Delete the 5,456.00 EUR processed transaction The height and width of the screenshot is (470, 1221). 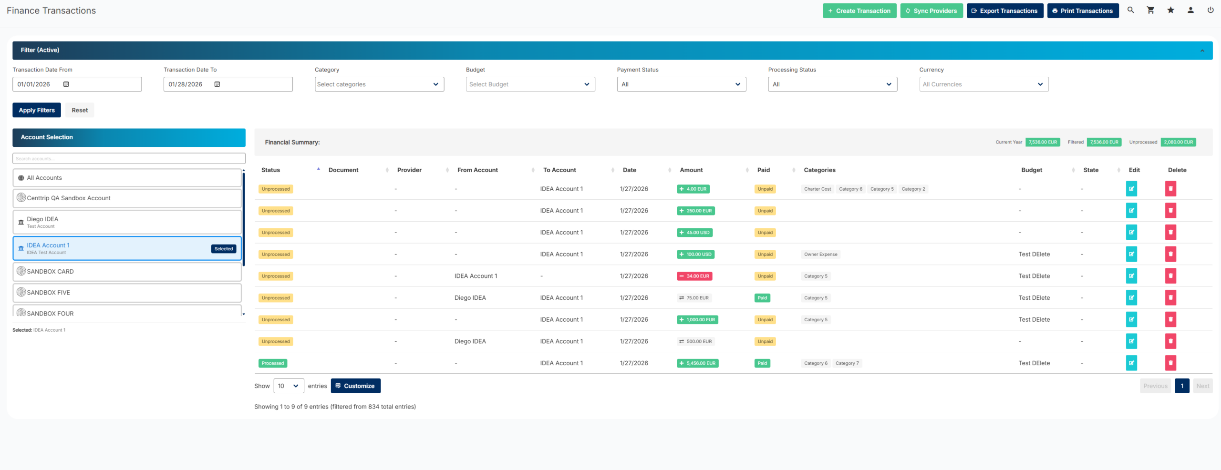[x=1170, y=363]
